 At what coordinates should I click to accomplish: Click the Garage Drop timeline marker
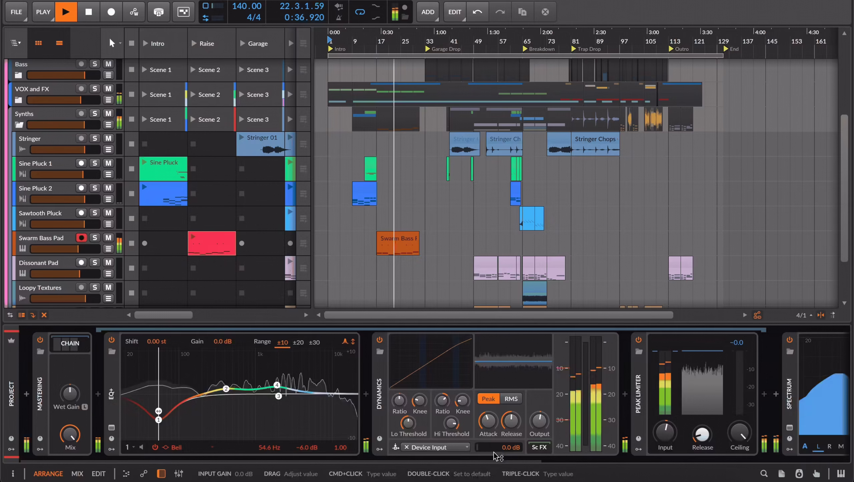pos(444,49)
